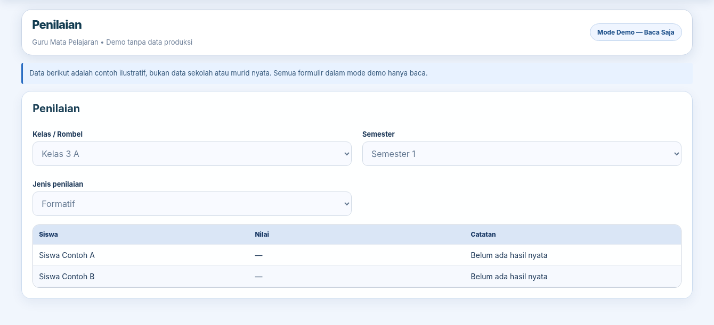Click the Siswa column header

point(141,235)
